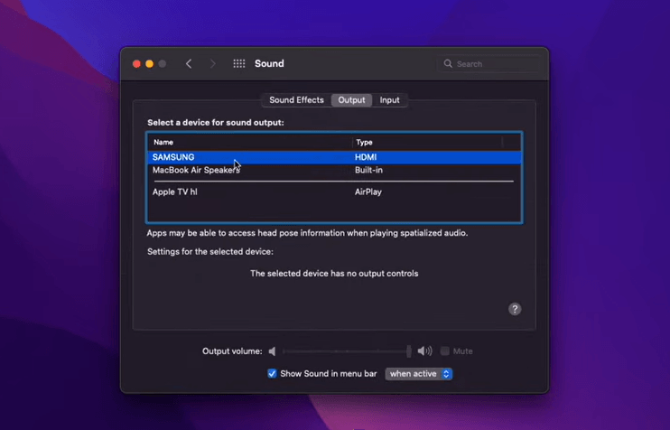Image resolution: width=670 pixels, height=430 pixels.
Task: Click the Output volume slider track
Action: point(347,351)
